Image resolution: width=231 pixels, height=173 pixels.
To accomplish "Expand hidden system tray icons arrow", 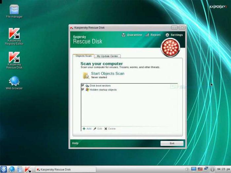I will click(x=187, y=169).
